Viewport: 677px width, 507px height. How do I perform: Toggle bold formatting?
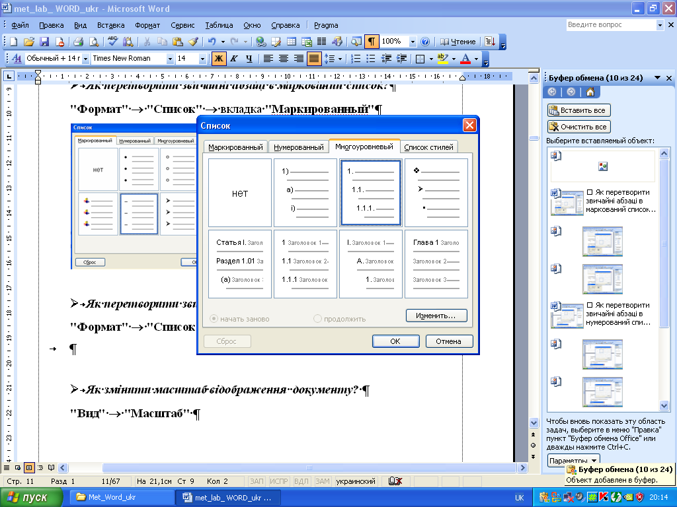point(219,59)
